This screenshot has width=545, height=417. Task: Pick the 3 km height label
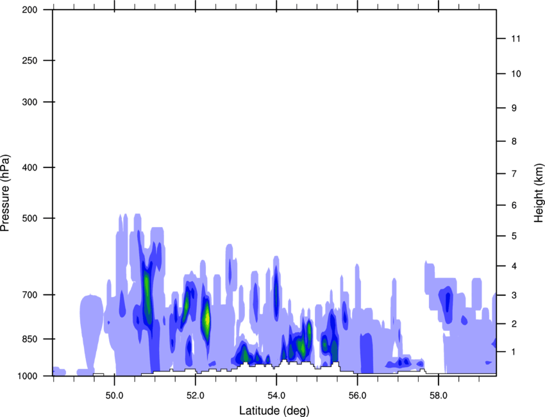514,295
